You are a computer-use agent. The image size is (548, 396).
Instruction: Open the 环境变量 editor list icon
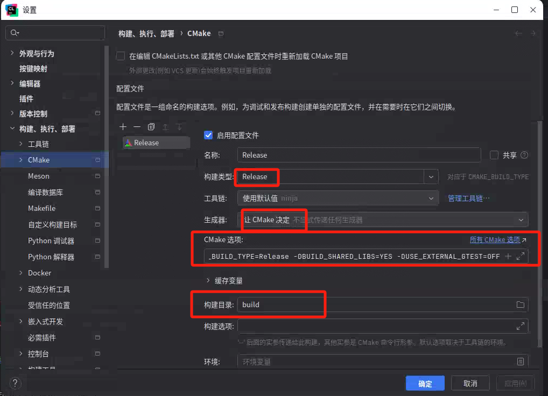[521, 362]
